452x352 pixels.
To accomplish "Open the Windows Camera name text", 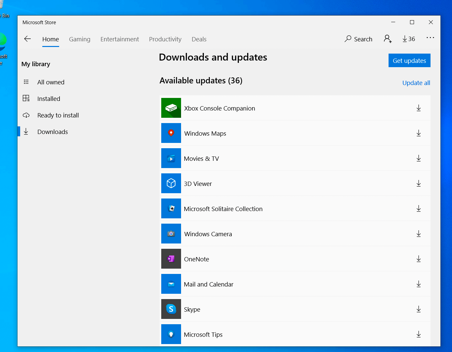I will click(x=208, y=234).
